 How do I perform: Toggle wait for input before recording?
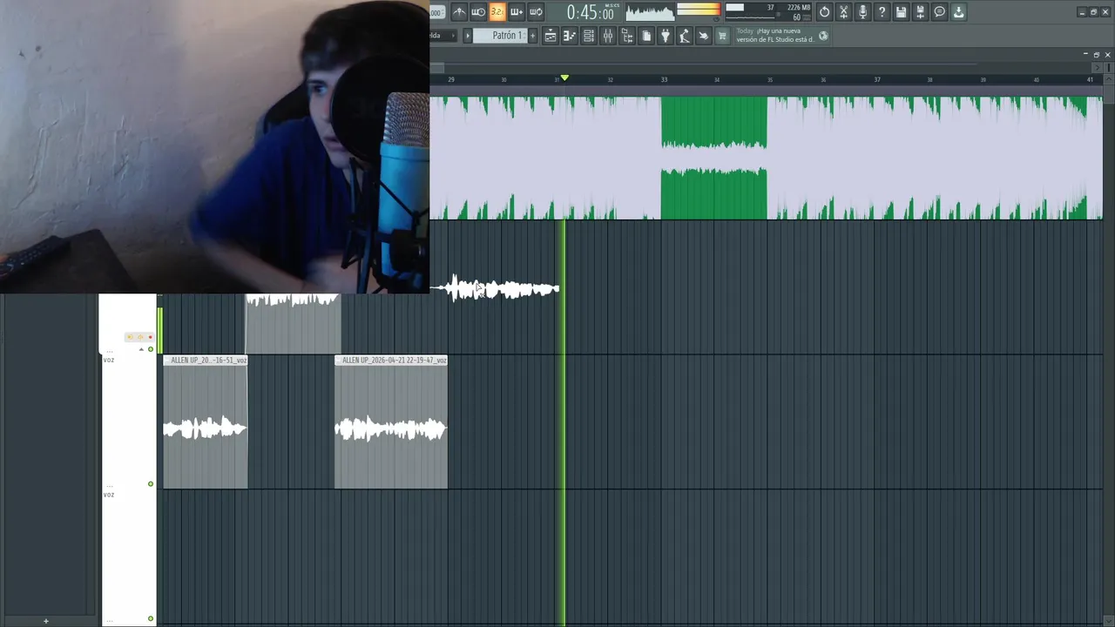(x=478, y=12)
